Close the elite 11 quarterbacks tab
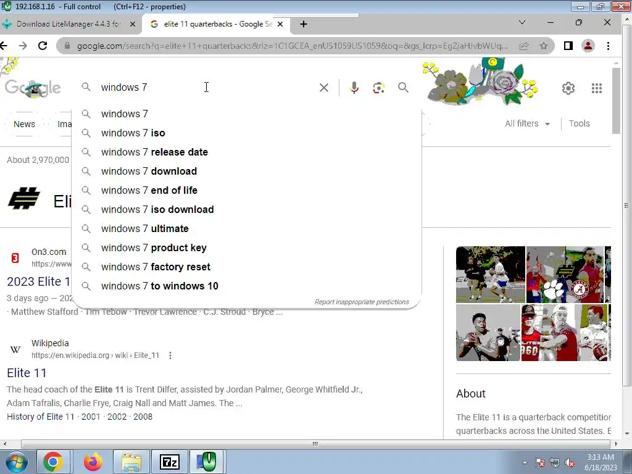The image size is (632, 474). (280, 24)
